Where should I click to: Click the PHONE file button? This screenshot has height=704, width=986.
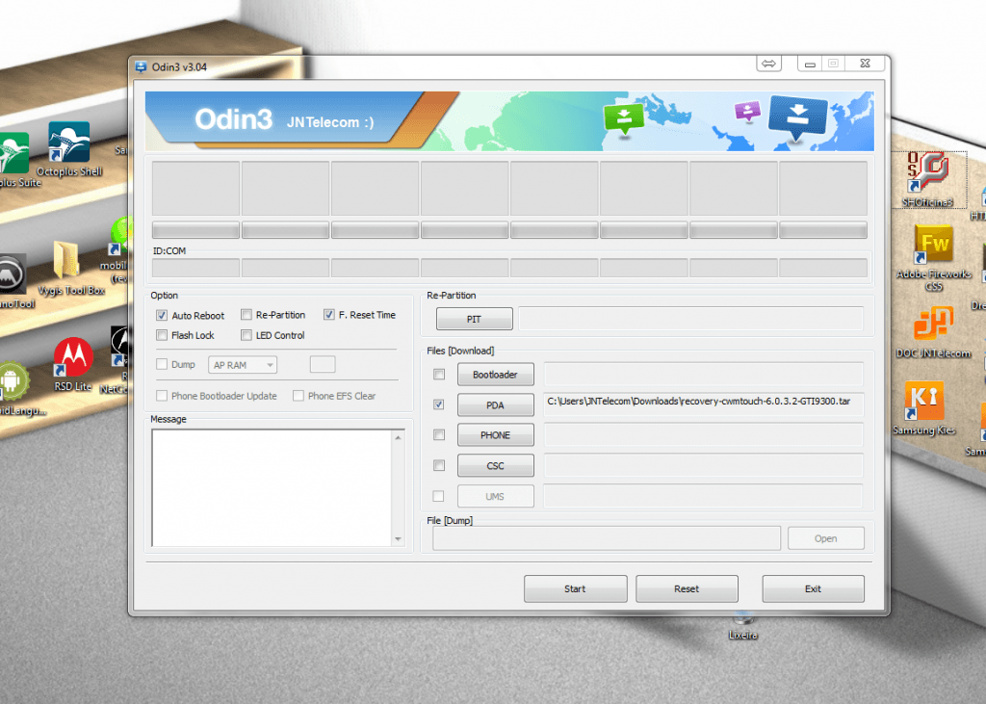tap(496, 435)
